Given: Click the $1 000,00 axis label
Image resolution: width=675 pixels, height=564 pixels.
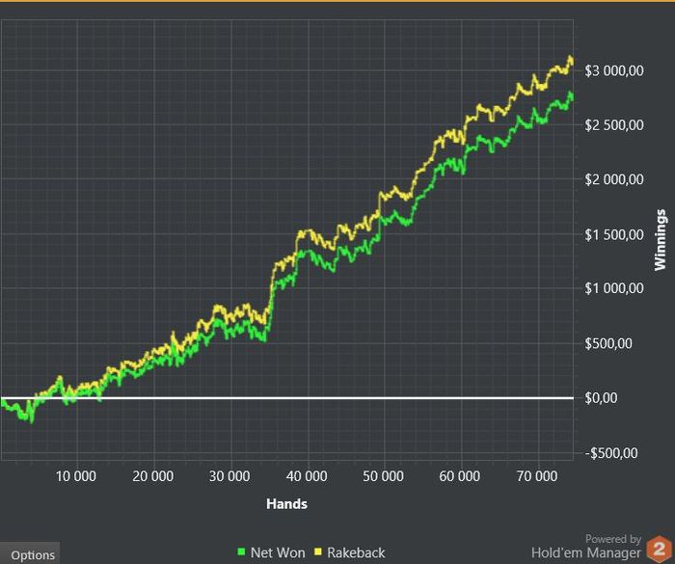Looking at the screenshot, I should point(614,288).
